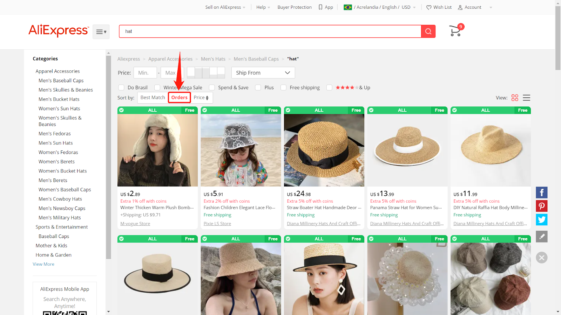The image size is (561, 315).
Task: Click the search magnifier button
Action: 428,31
